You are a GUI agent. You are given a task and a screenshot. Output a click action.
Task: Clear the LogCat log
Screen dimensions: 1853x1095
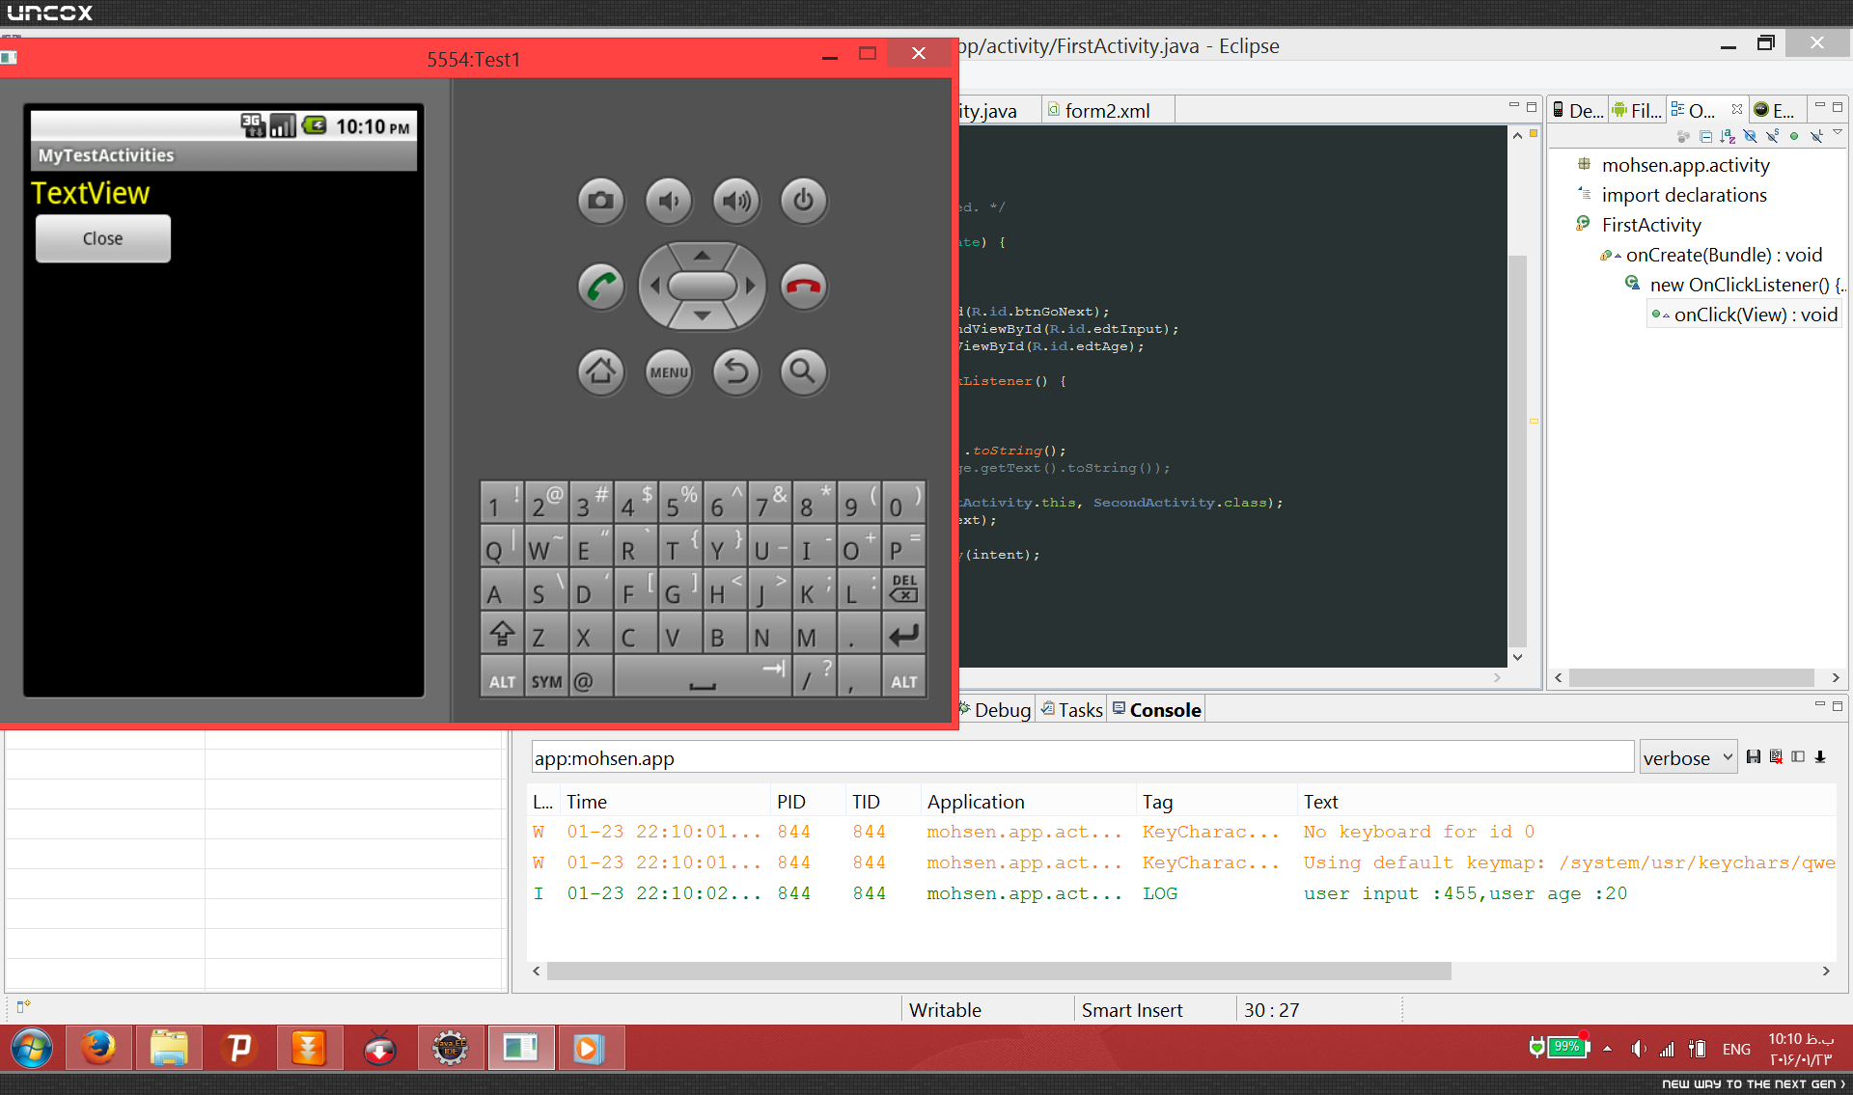pyautogui.click(x=1776, y=757)
